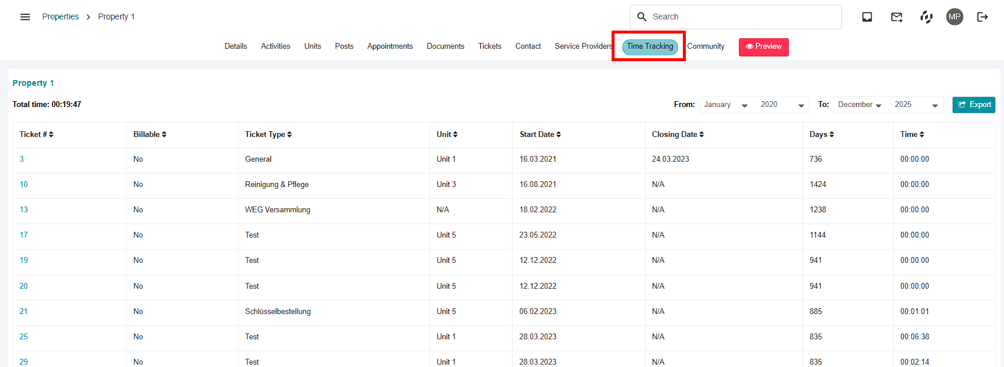Switch to the Documents tab

(445, 46)
